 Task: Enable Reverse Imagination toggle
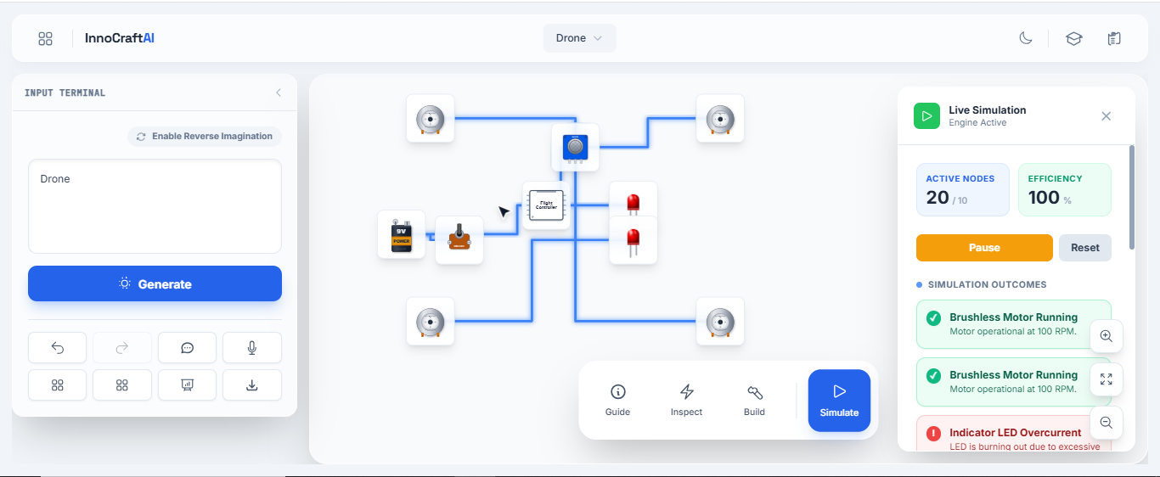pyautogui.click(x=205, y=136)
